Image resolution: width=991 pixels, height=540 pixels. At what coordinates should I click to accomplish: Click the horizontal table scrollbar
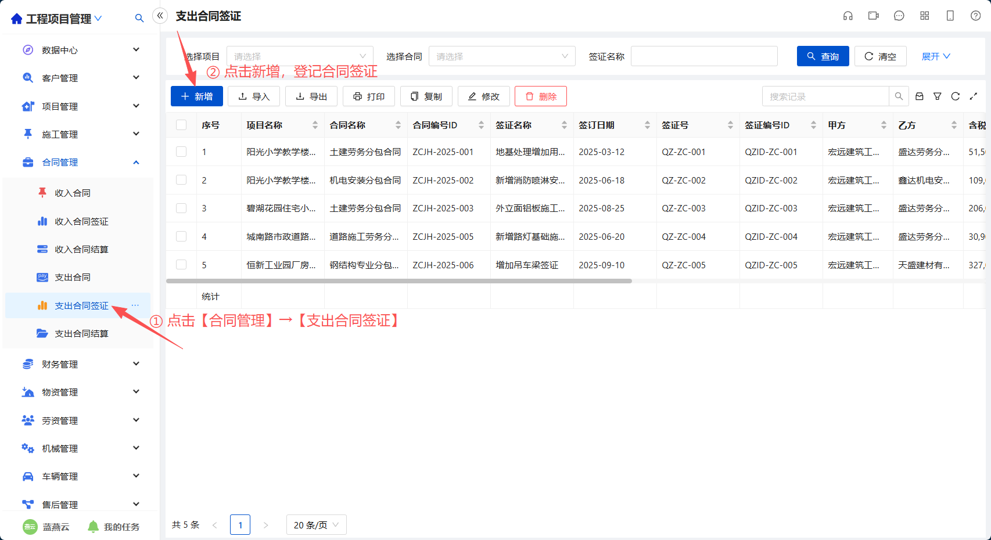point(399,281)
